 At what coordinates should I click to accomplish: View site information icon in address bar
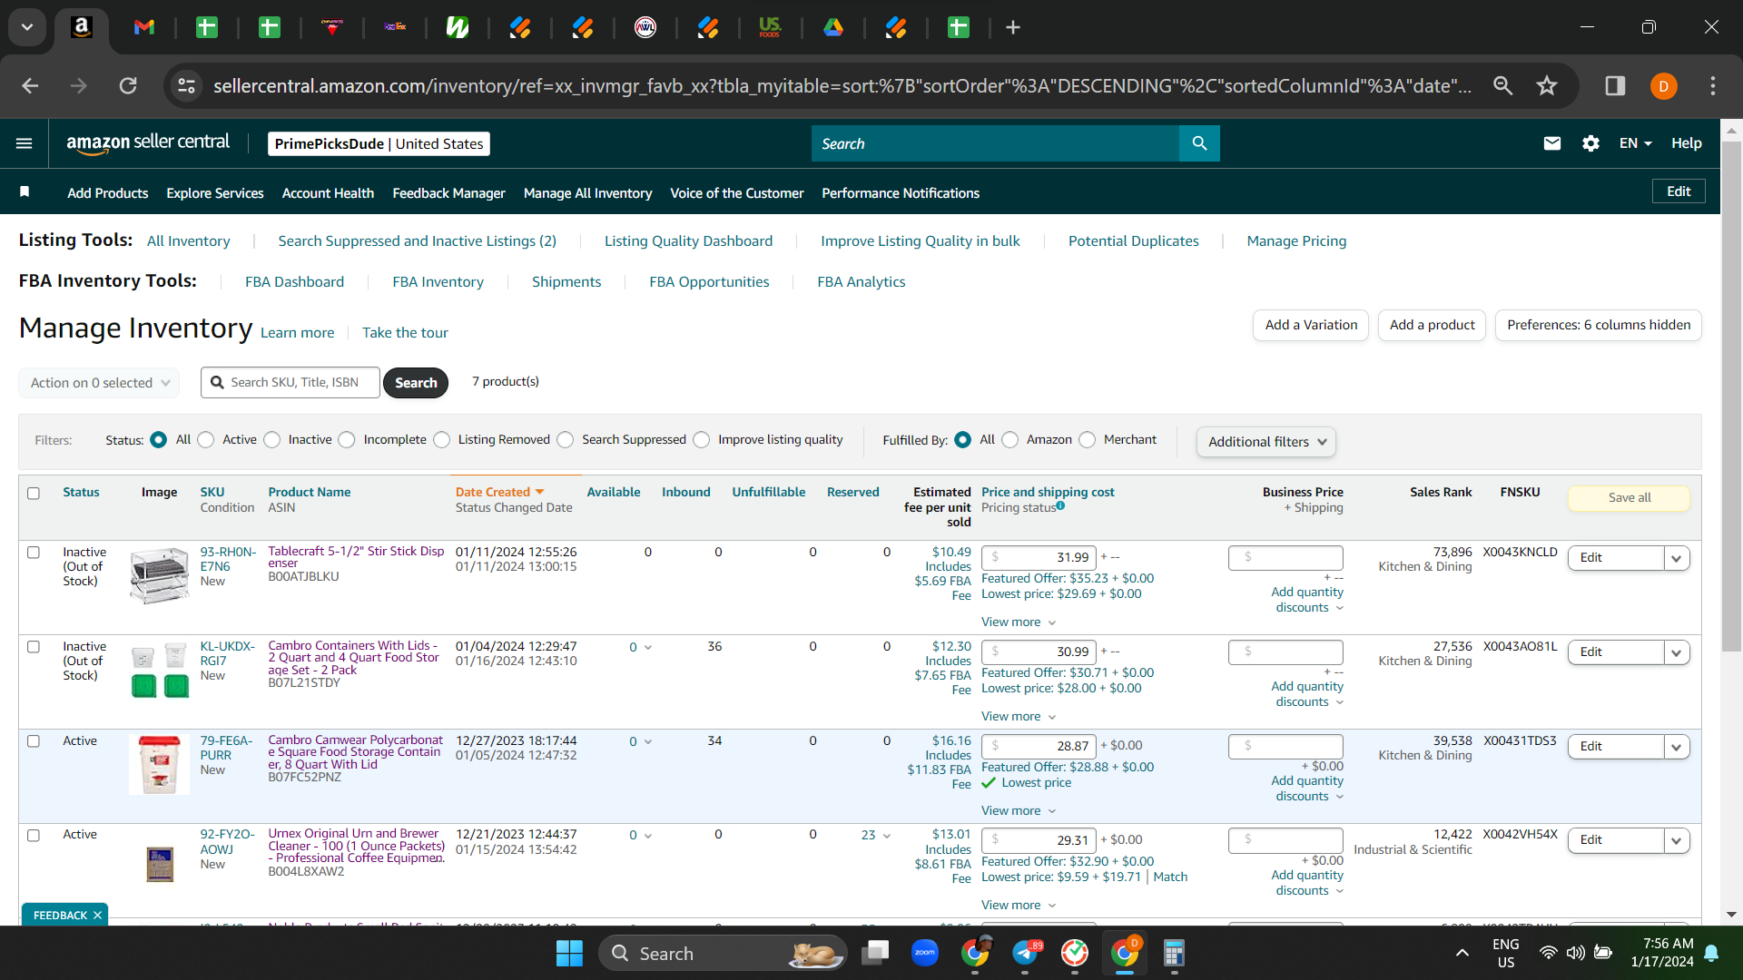[186, 85]
